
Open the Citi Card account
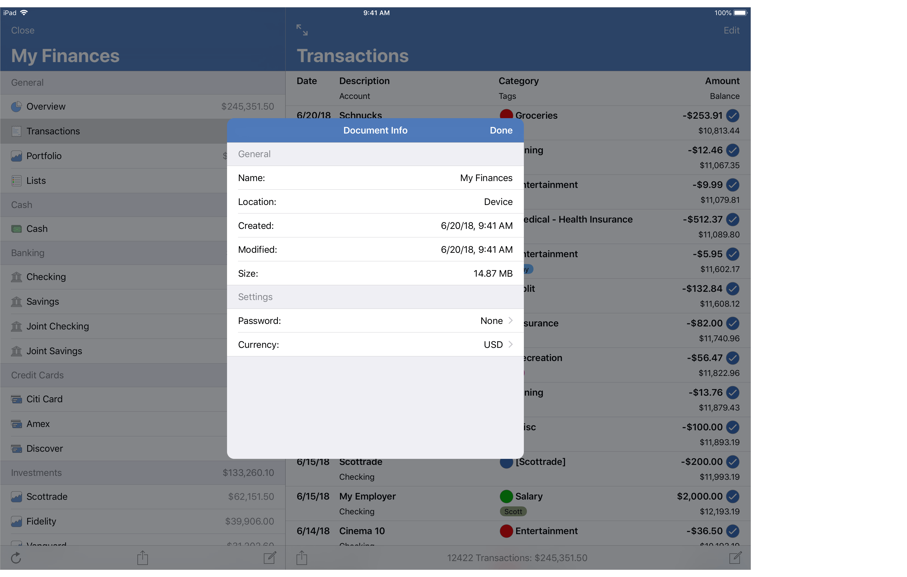pos(45,399)
